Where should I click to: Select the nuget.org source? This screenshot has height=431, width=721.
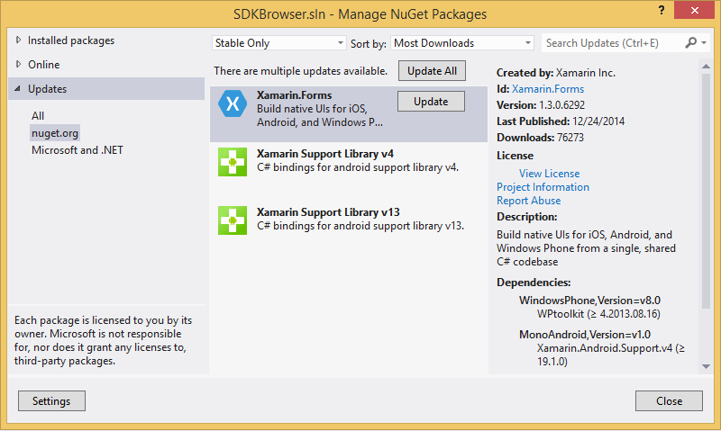[x=55, y=132]
